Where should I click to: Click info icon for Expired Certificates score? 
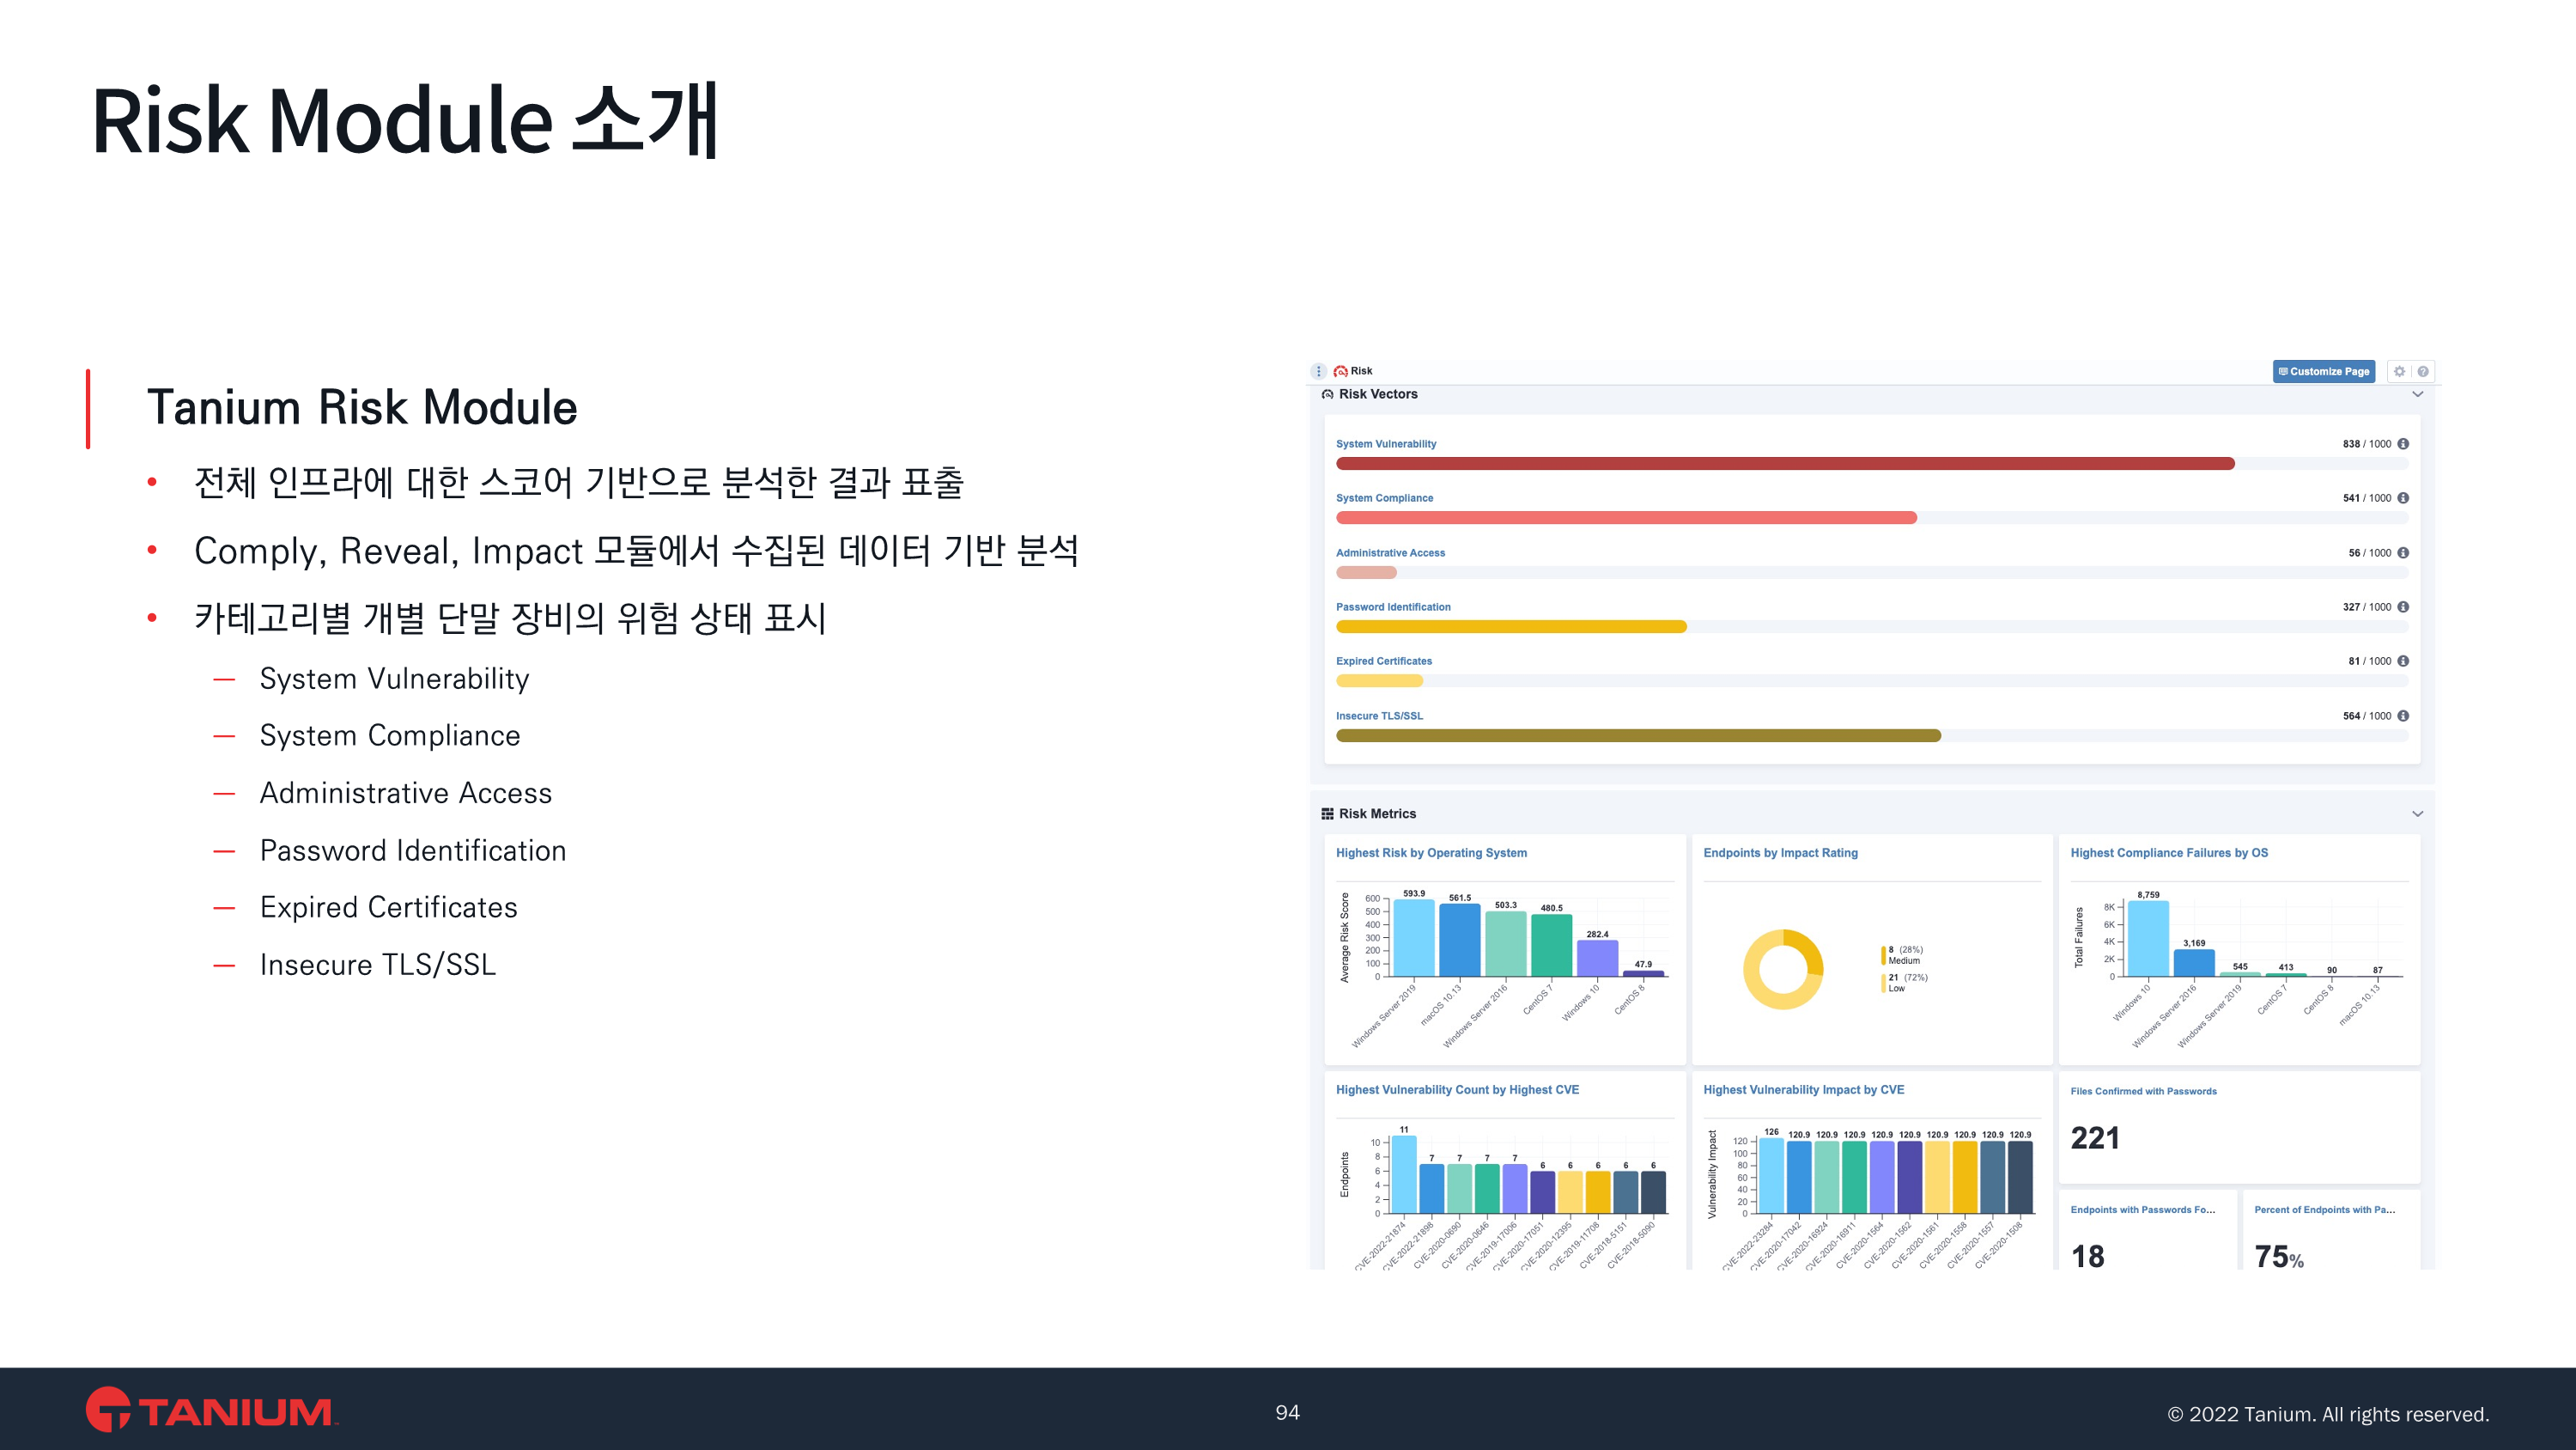[2403, 661]
